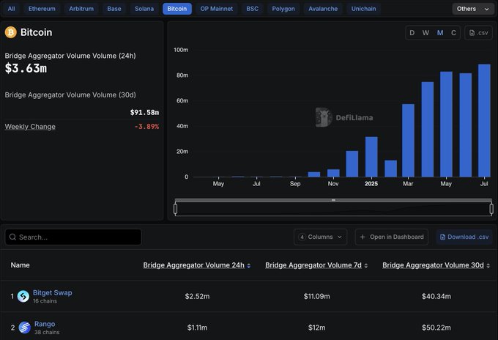Click the right handle of chart range slider
The image size is (498, 340).
click(x=491, y=209)
